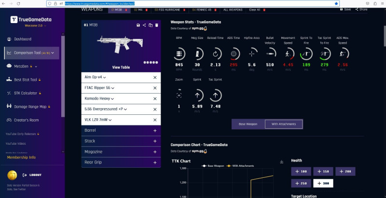The height and width of the screenshot is (198, 386).
Task: Switch to the All Weapons tab
Action: pos(233,10)
